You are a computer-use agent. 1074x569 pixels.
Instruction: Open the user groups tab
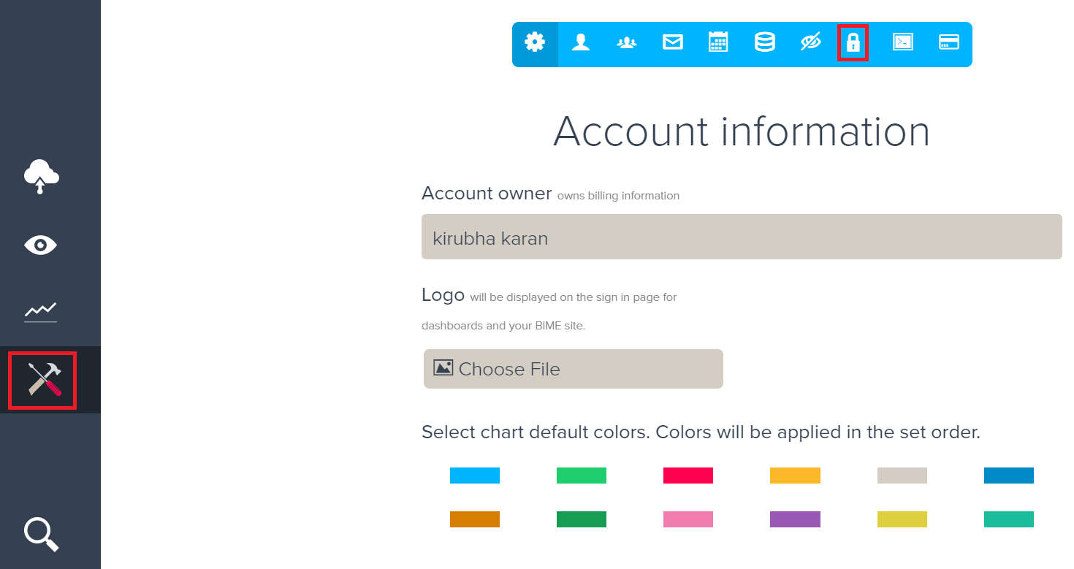tap(627, 43)
